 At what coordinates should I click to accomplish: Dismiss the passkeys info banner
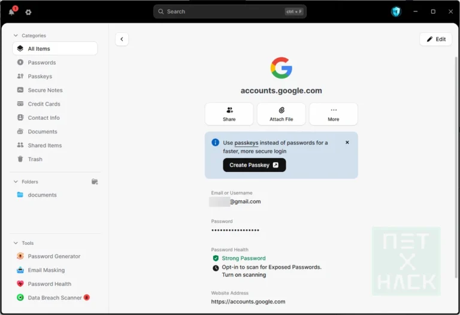tap(347, 143)
